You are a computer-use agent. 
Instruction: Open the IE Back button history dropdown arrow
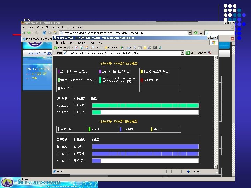click(65, 48)
